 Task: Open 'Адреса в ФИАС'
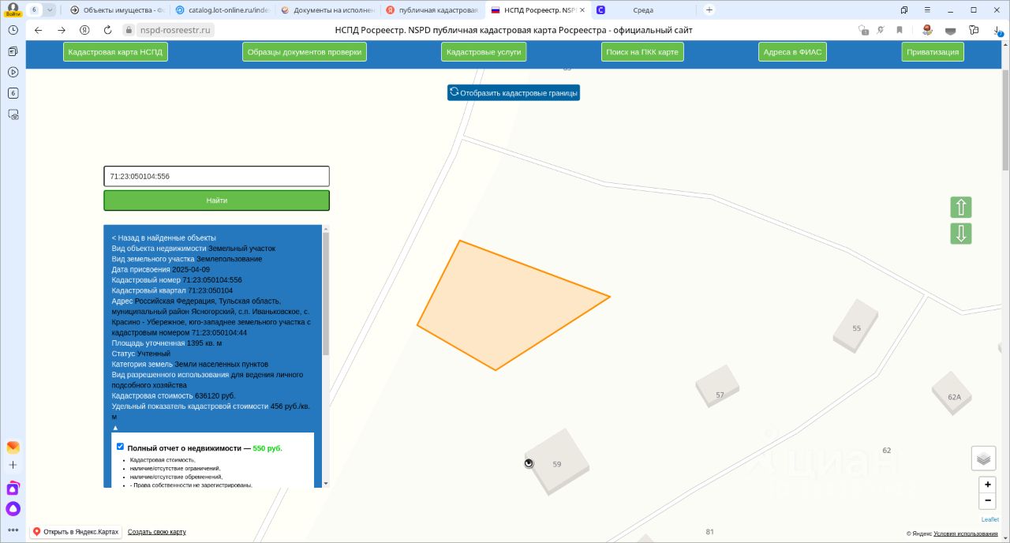click(792, 52)
